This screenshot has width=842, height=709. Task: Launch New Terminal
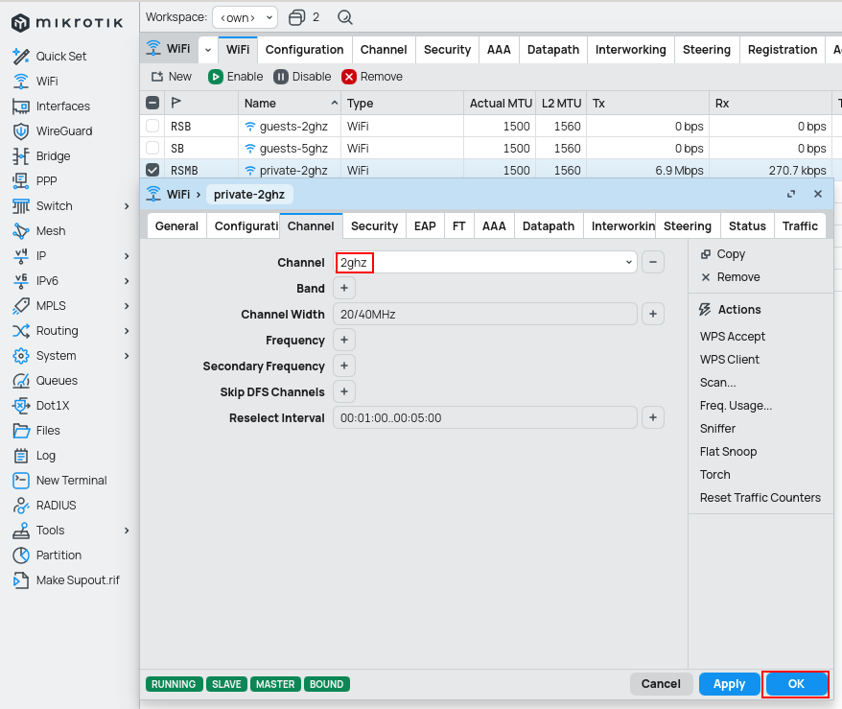point(59,481)
